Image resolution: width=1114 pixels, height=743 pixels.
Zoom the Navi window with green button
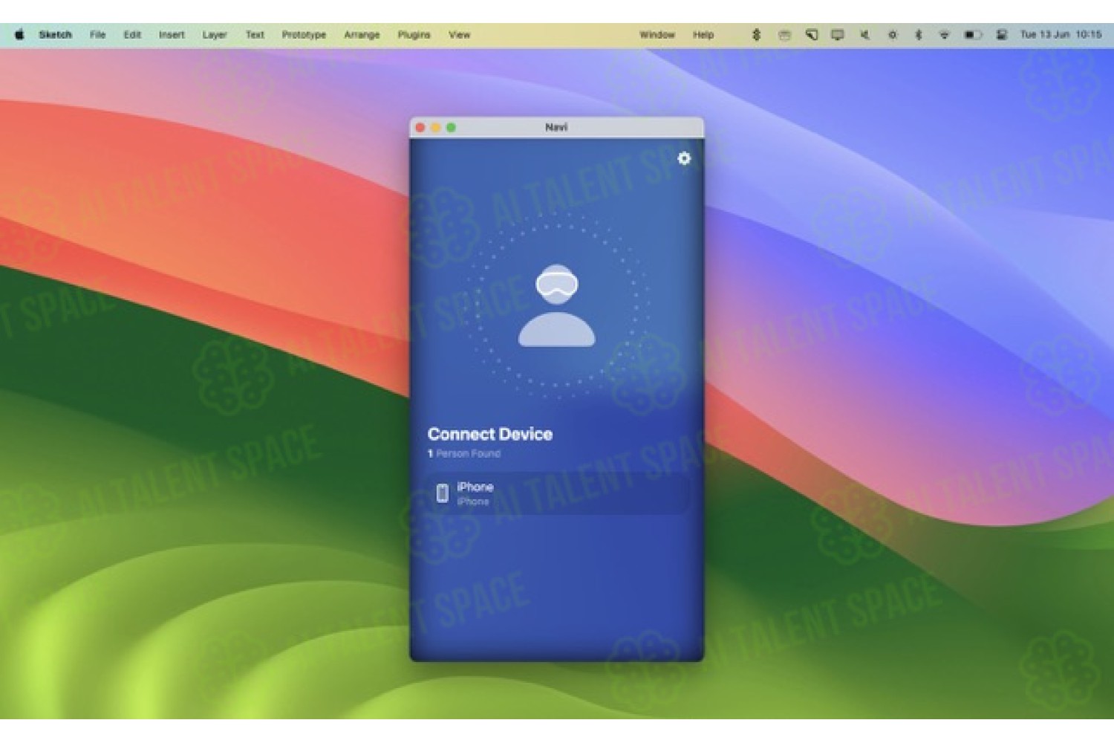(x=451, y=128)
